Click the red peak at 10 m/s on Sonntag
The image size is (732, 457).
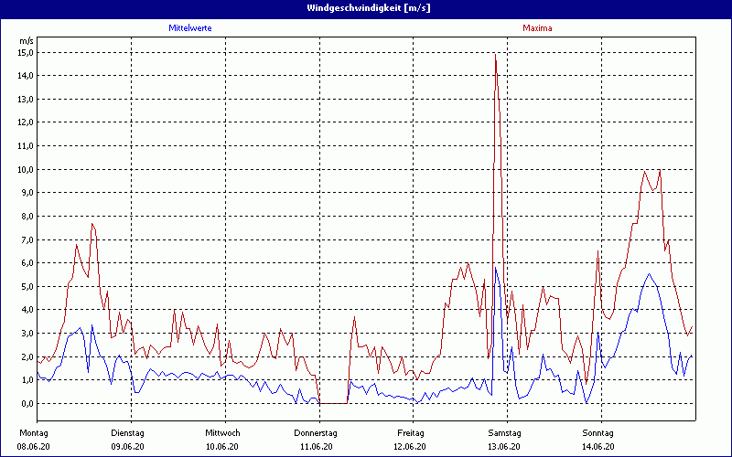point(660,170)
